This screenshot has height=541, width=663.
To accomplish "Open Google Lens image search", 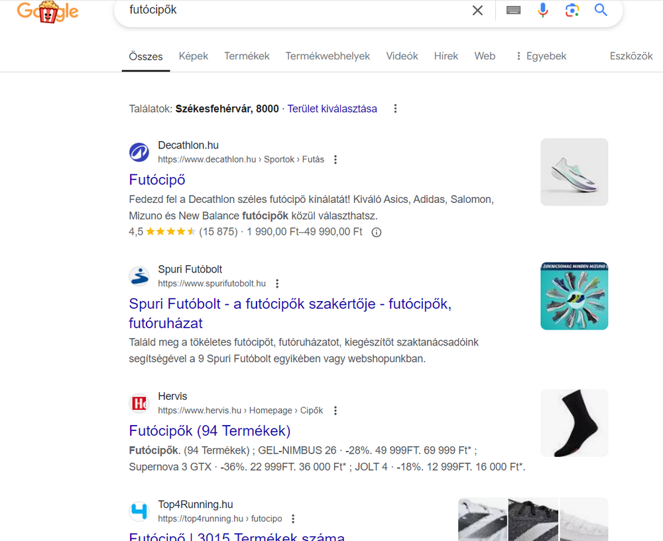I will (572, 10).
